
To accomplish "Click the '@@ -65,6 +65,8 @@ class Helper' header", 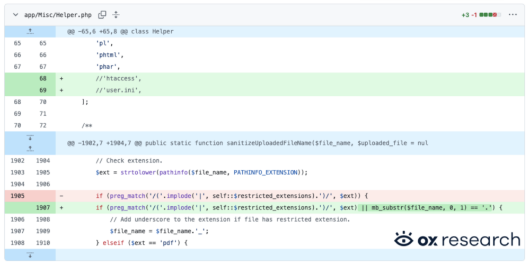I will point(120,32).
